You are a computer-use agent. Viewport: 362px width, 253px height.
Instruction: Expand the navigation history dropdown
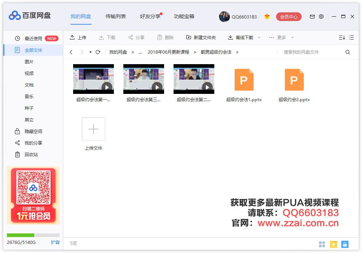(91, 52)
